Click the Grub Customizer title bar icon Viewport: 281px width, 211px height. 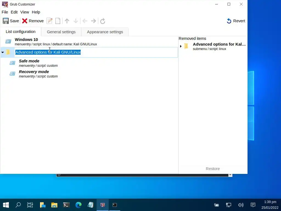[5, 4]
